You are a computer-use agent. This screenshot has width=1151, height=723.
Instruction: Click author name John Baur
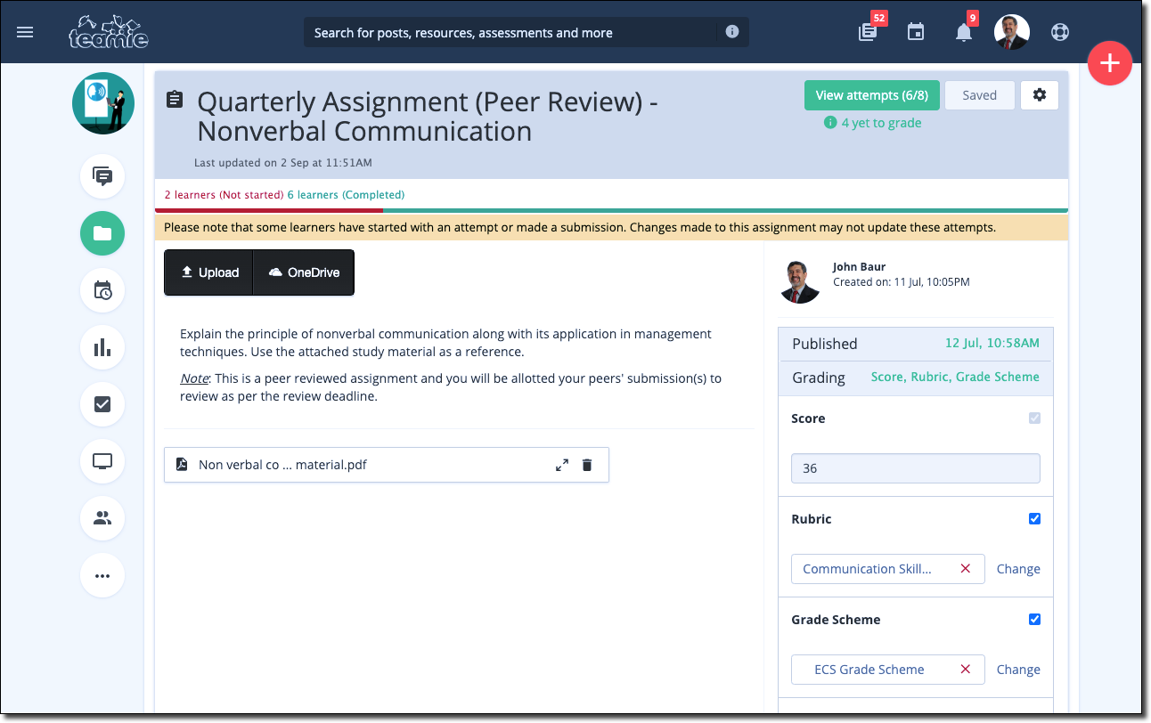coord(859,266)
